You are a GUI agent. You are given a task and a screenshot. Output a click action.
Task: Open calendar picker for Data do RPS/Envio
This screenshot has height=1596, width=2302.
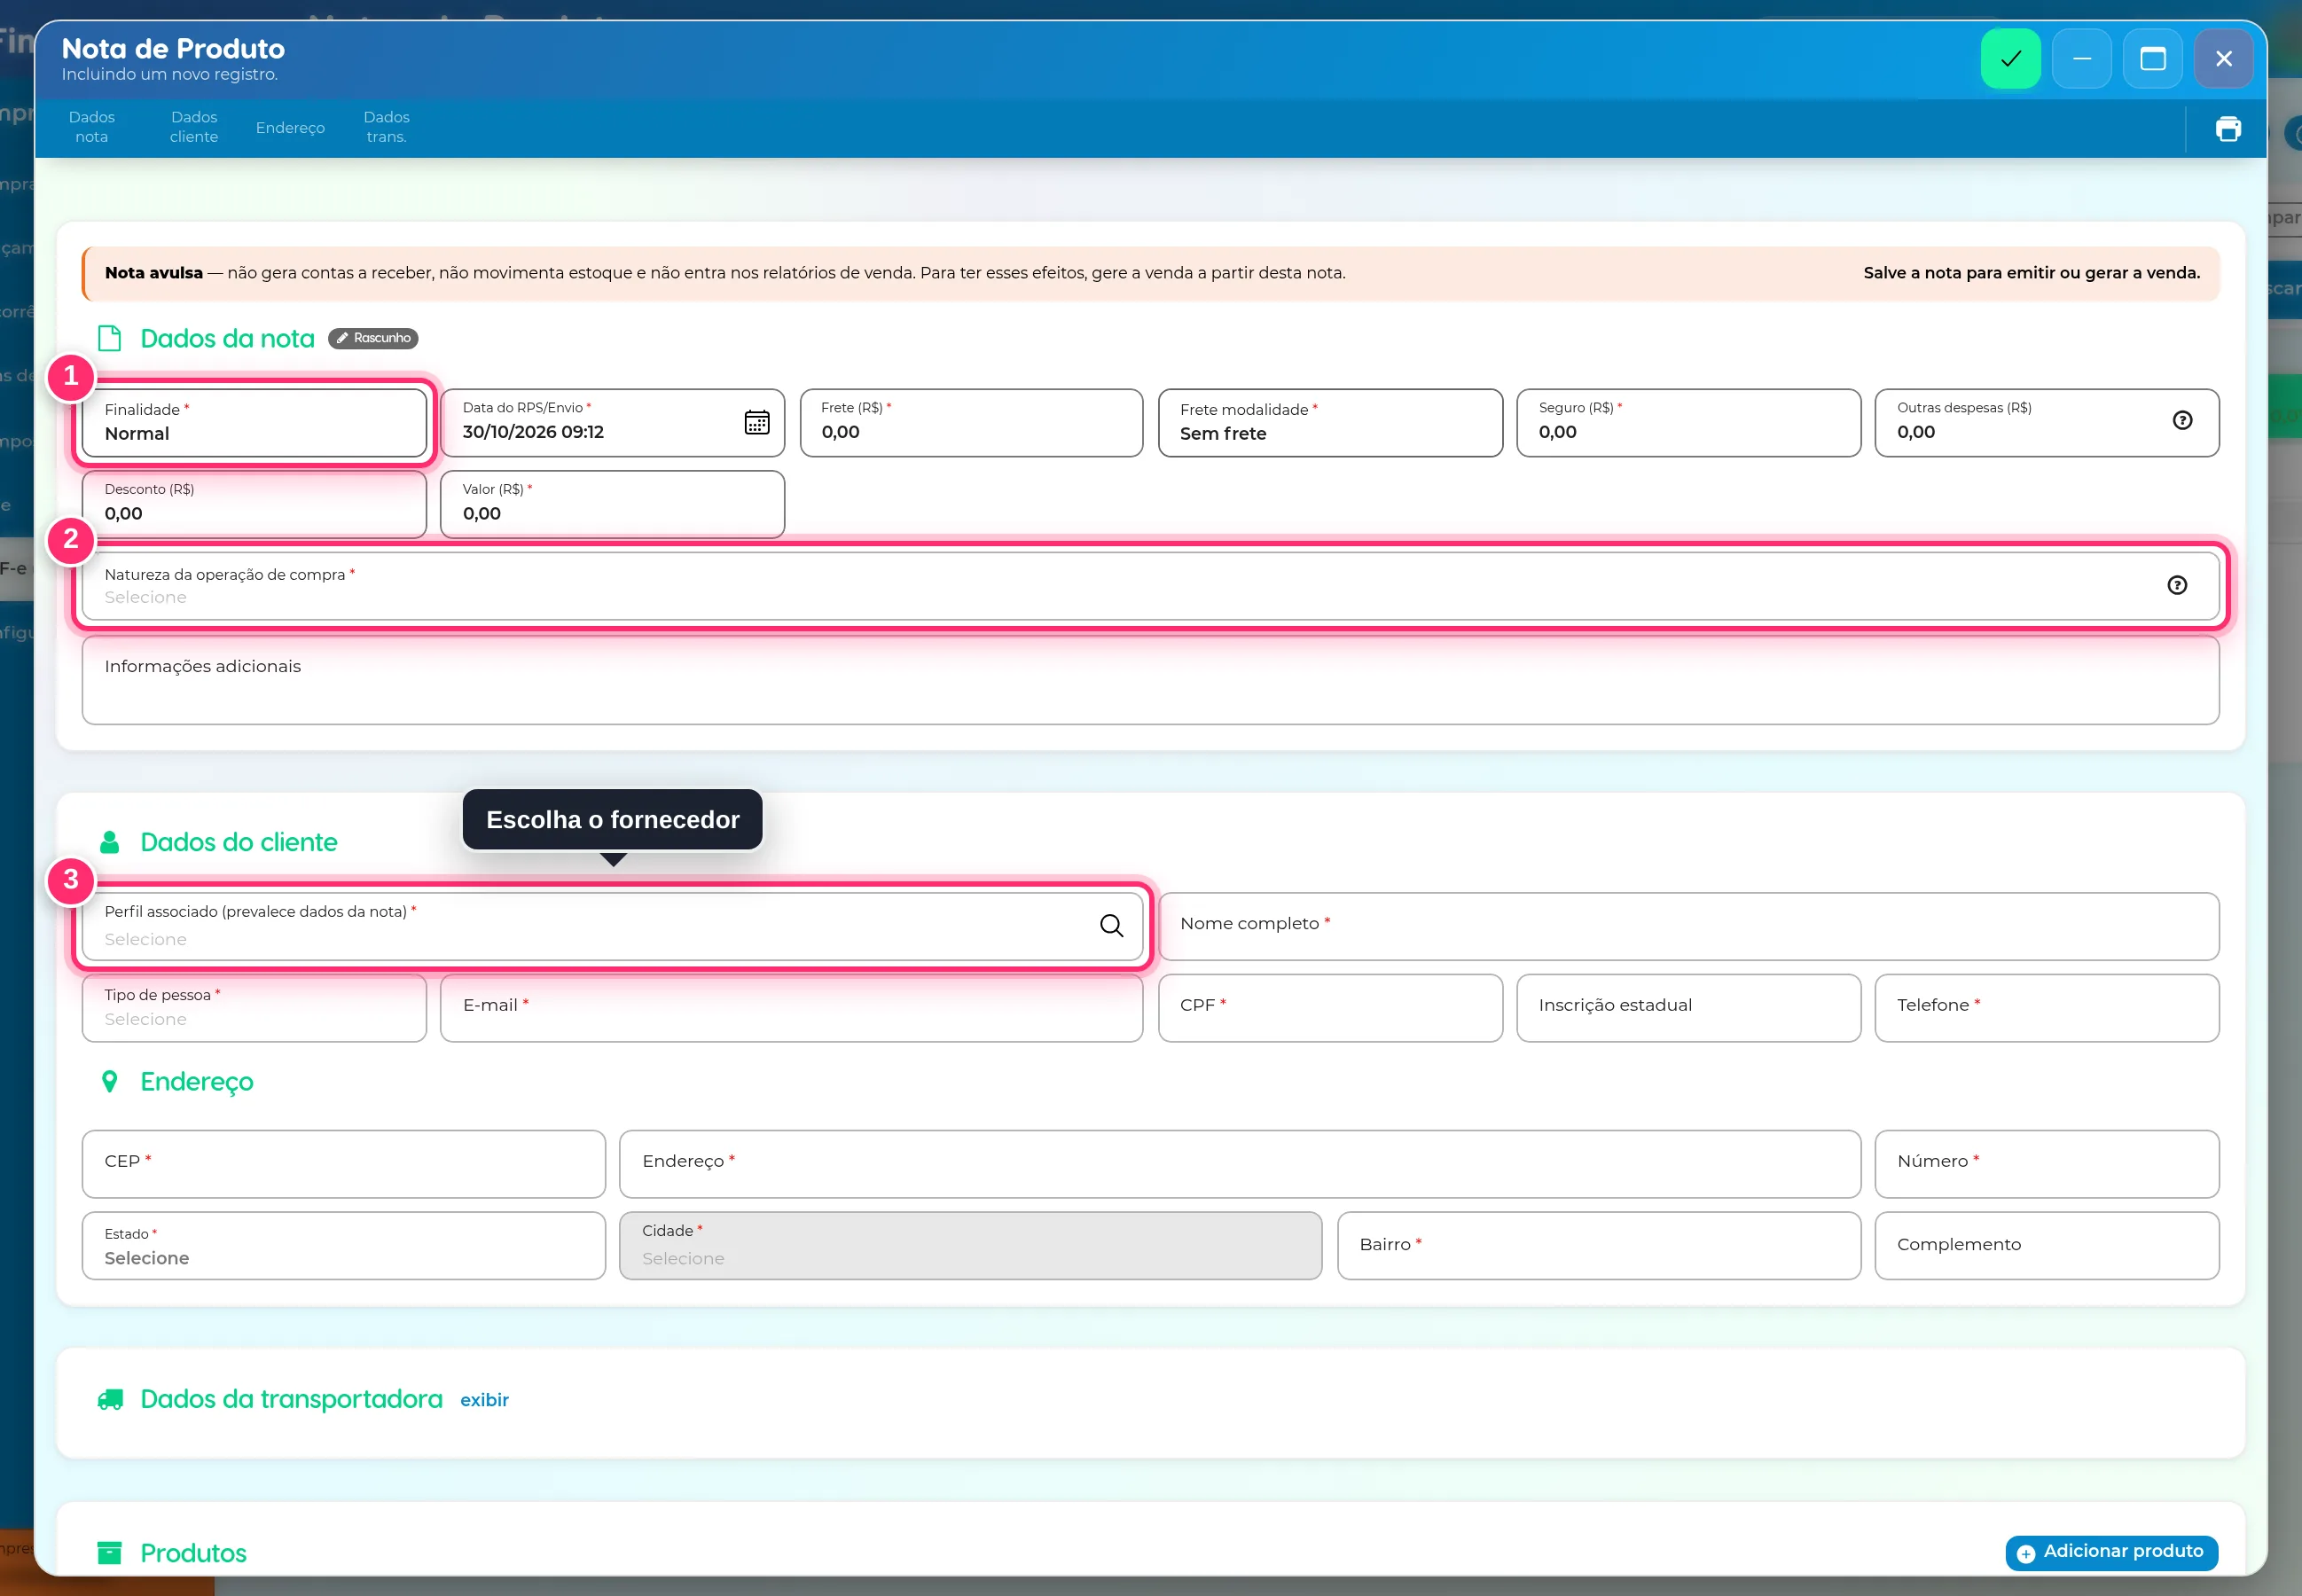tap(757, 422)
